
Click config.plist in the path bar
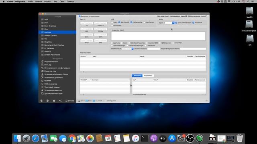tap(110, 101)
